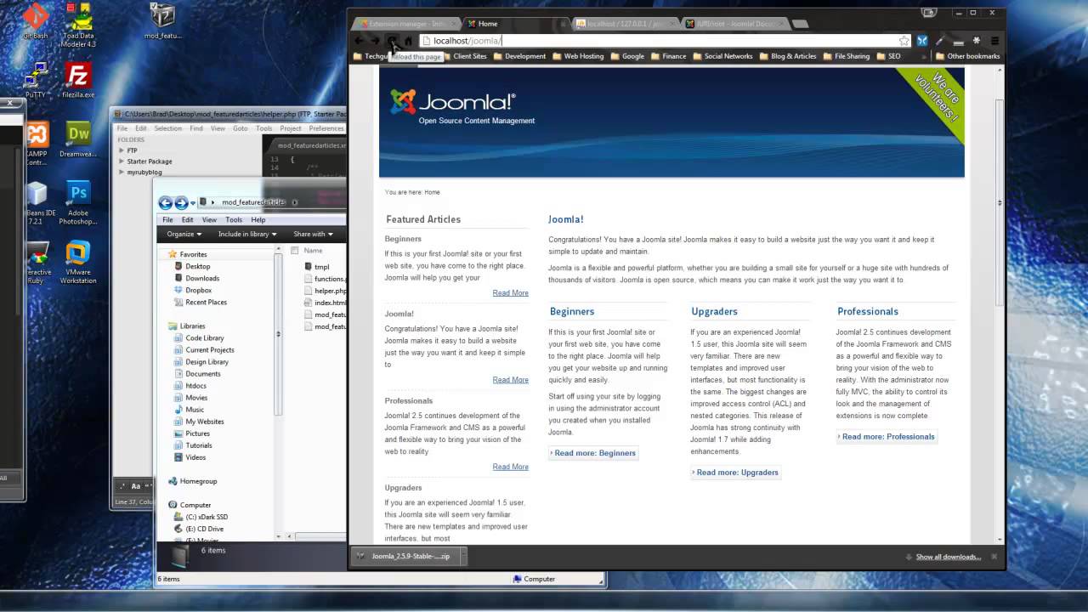1088x612 pixels.
Task: Open Explorer recent locations dropdown arrow
Action: (193, 203)
